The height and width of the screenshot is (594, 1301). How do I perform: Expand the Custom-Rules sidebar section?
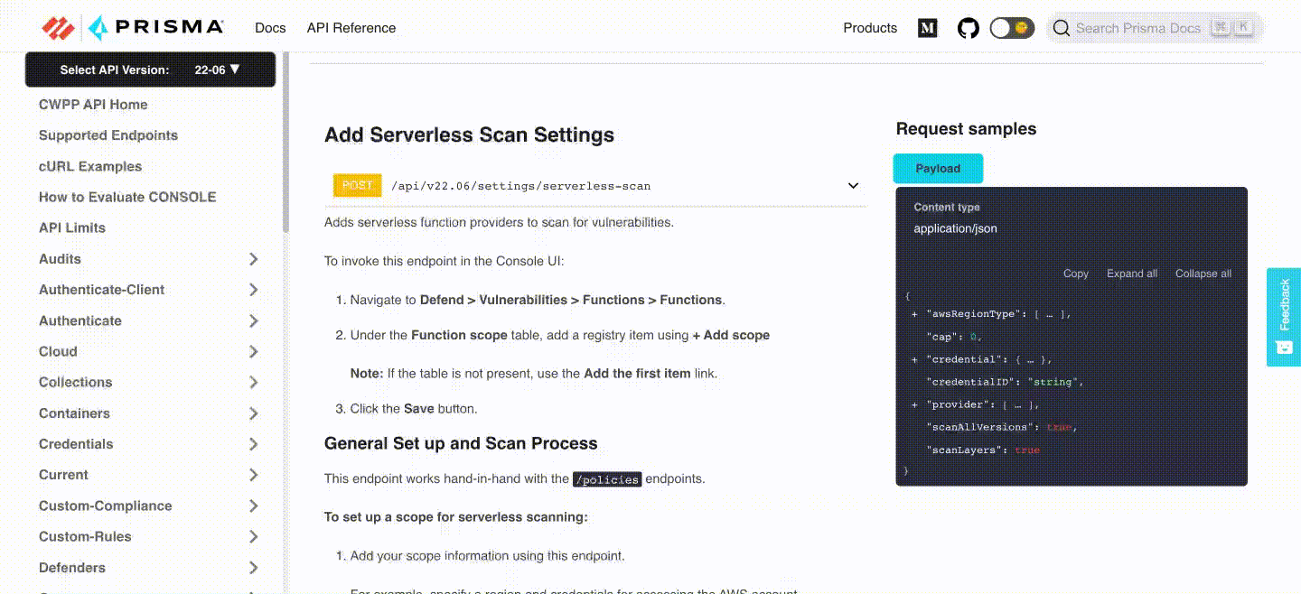(150, 536)
